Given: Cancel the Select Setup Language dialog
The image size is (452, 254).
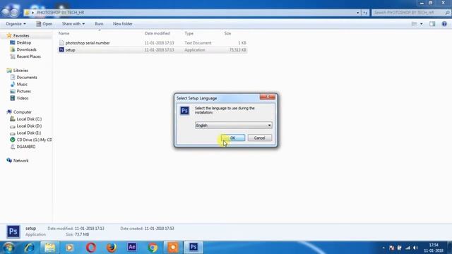Looking at the screenshot, I should [x=259, y=138].
